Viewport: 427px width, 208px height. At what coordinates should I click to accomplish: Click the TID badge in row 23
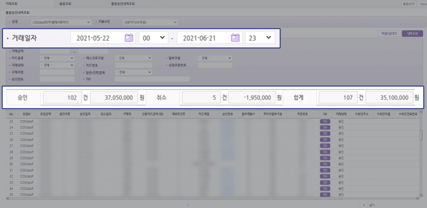tap(325, 121)
